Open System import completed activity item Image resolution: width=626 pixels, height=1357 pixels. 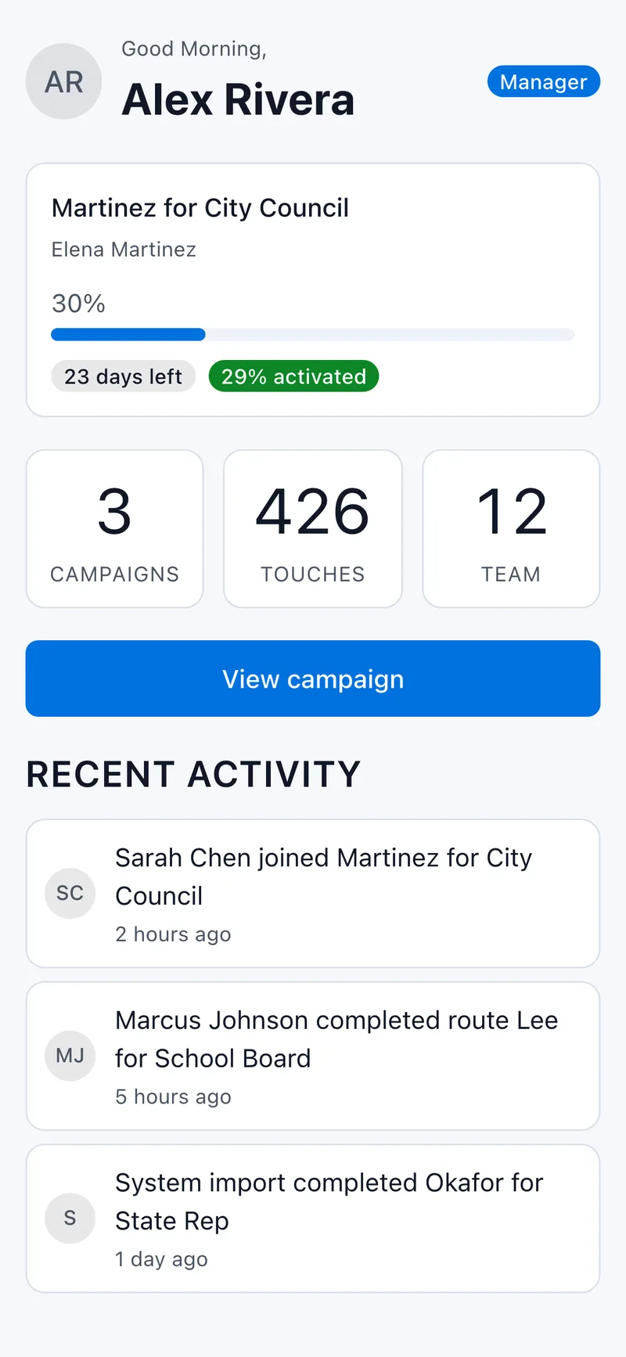[313, 1218]
